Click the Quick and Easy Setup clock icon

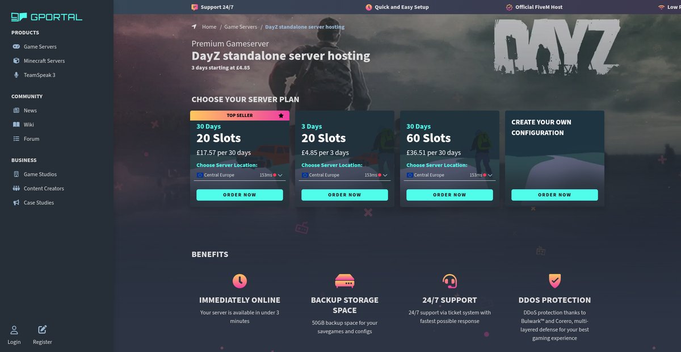click(x=369, y=7)
